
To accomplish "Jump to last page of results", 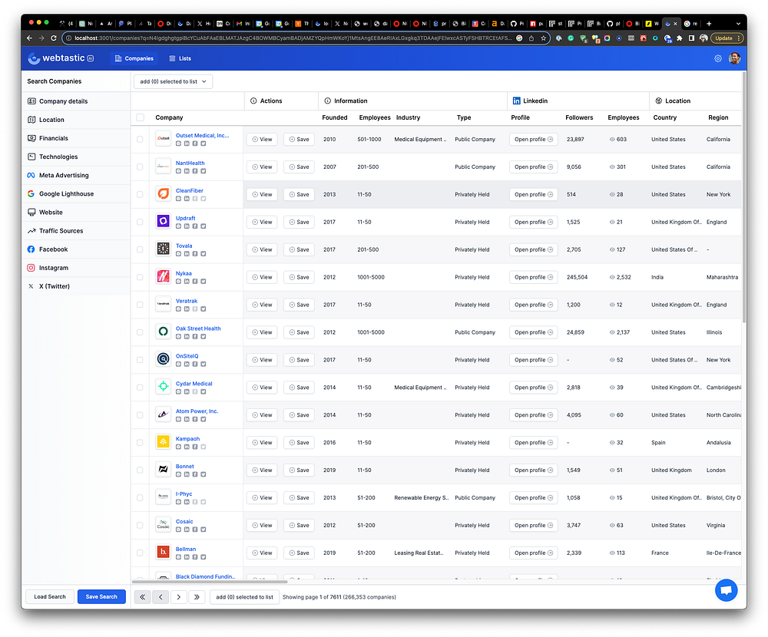I will [x=197, y=597].
